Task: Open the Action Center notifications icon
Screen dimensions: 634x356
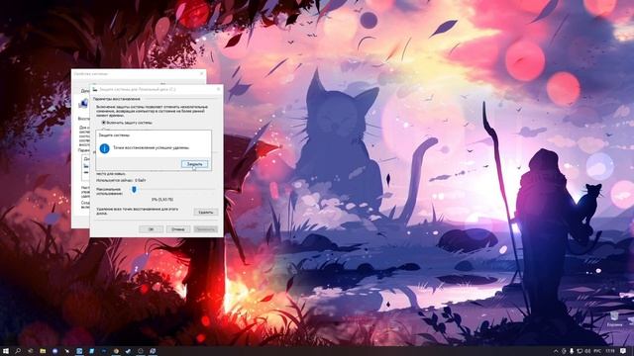Action: (623, 351)
